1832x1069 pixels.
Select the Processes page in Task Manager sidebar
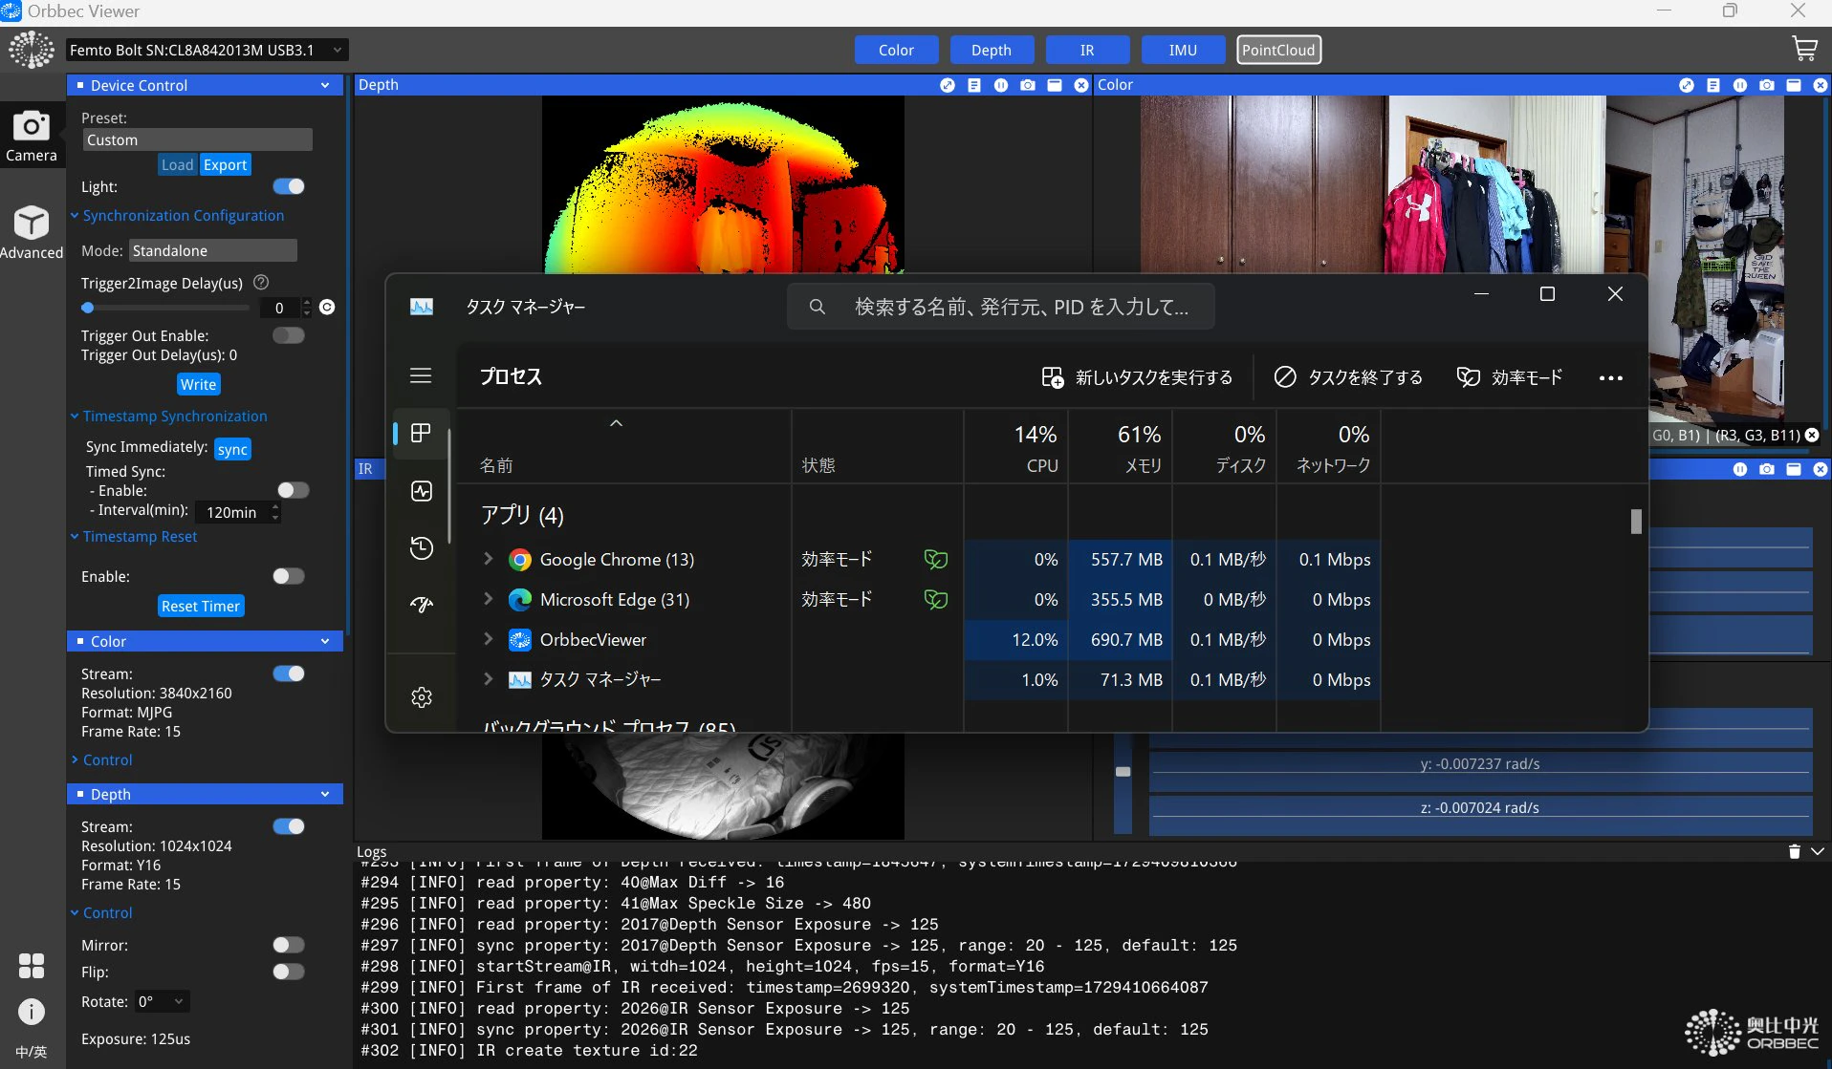[421, 433]
